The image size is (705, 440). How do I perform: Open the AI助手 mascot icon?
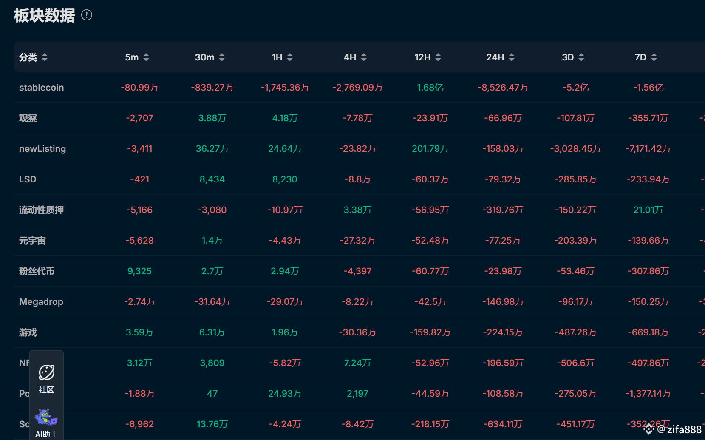pos(46,417)
